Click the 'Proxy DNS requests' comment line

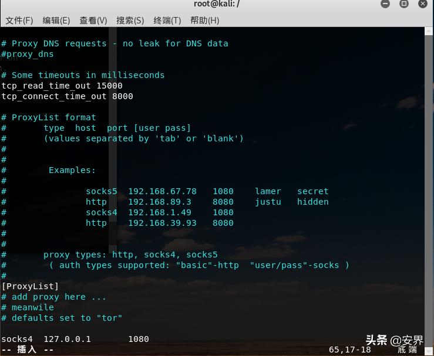click(115, 43)
